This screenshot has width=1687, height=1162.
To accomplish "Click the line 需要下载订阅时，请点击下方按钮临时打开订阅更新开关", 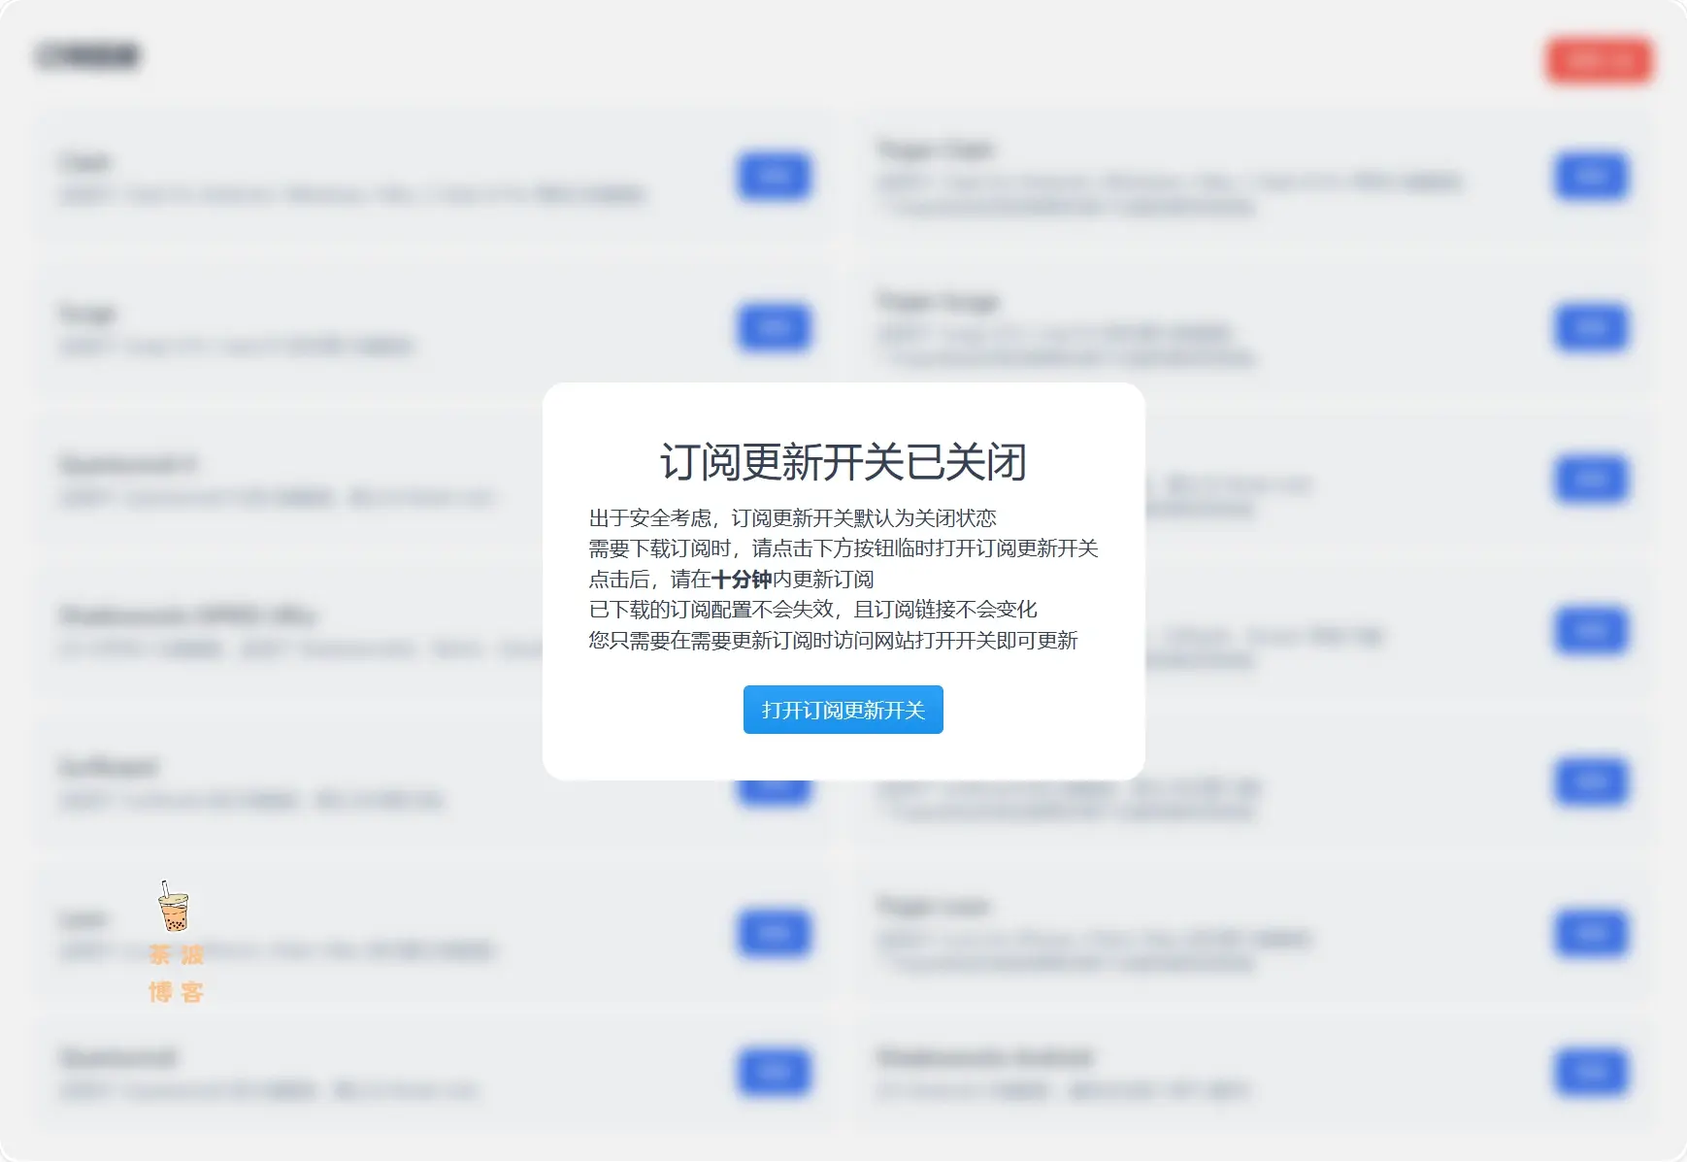I will pyautogui.click(x=843, y=548).
